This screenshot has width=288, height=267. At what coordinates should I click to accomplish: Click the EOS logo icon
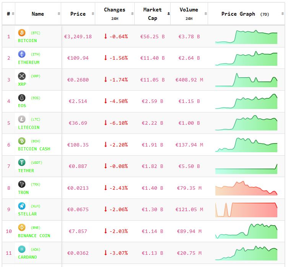[22, 98]
